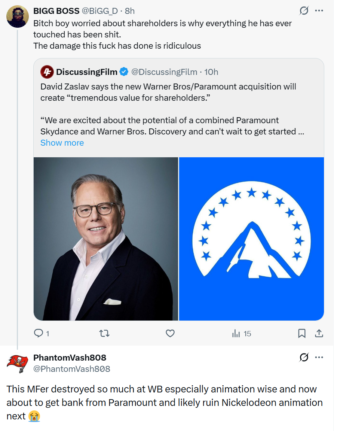
Task: Open more options on PhantomVash808 reply
Action: point(319,357)
